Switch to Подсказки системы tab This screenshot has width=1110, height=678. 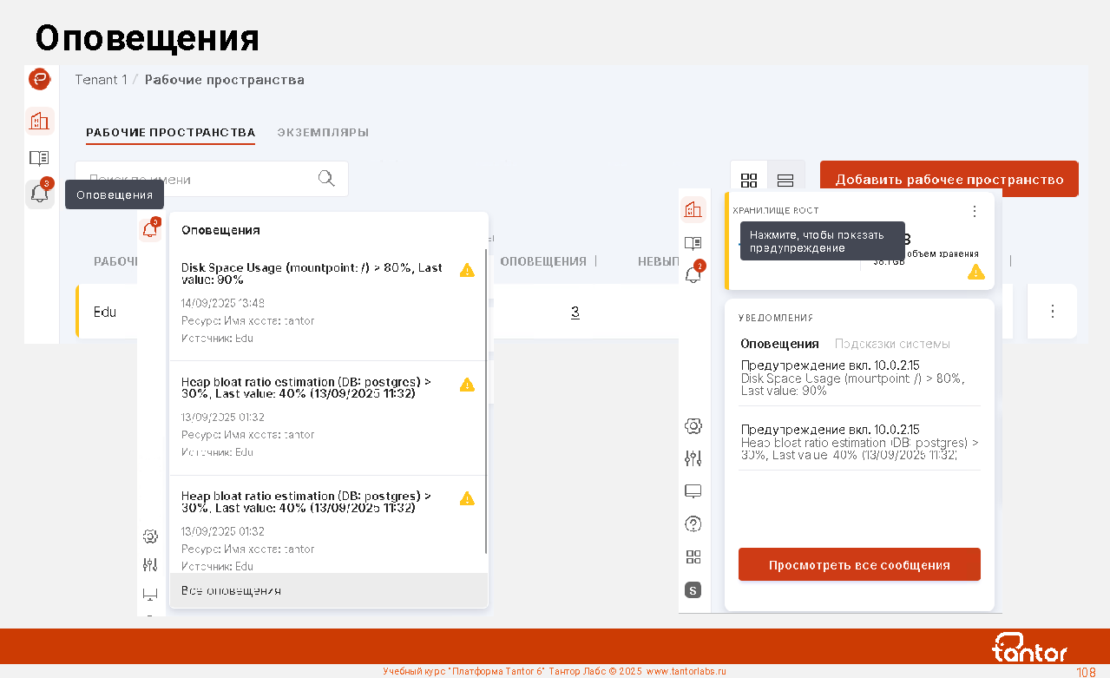click(892, 344)
